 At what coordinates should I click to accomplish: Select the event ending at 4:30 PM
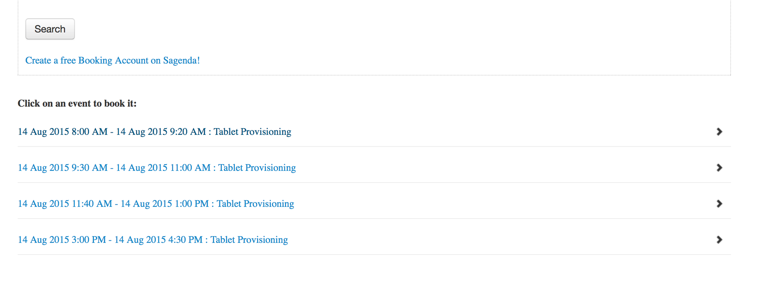coord(153,240)
